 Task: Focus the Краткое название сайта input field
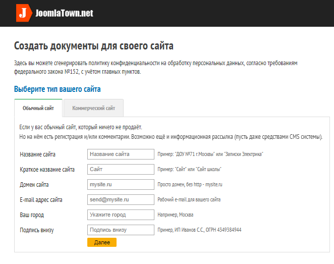[121, 170]
